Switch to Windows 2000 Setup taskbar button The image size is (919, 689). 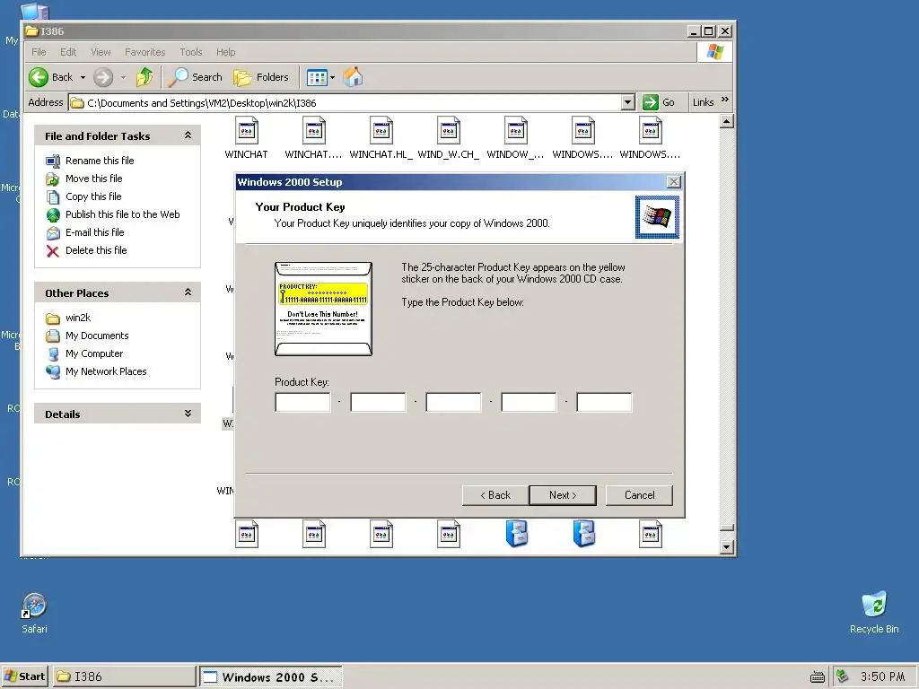(x=271, y=676)
